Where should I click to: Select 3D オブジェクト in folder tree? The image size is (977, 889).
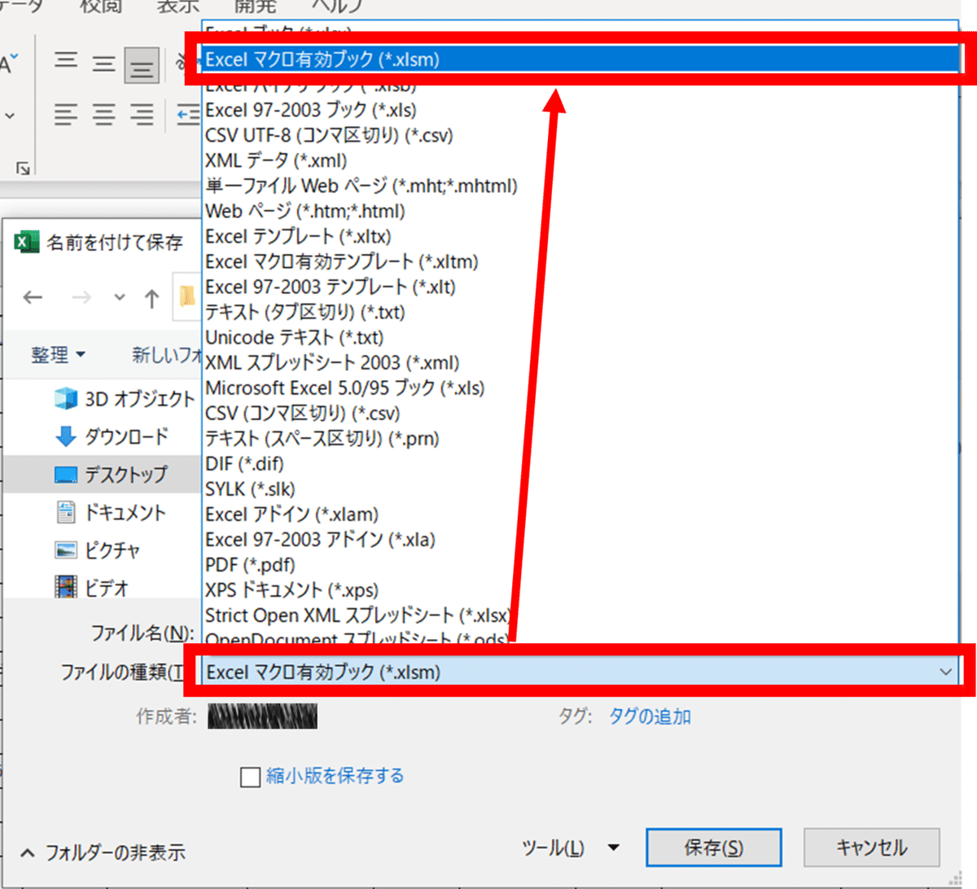125,399
